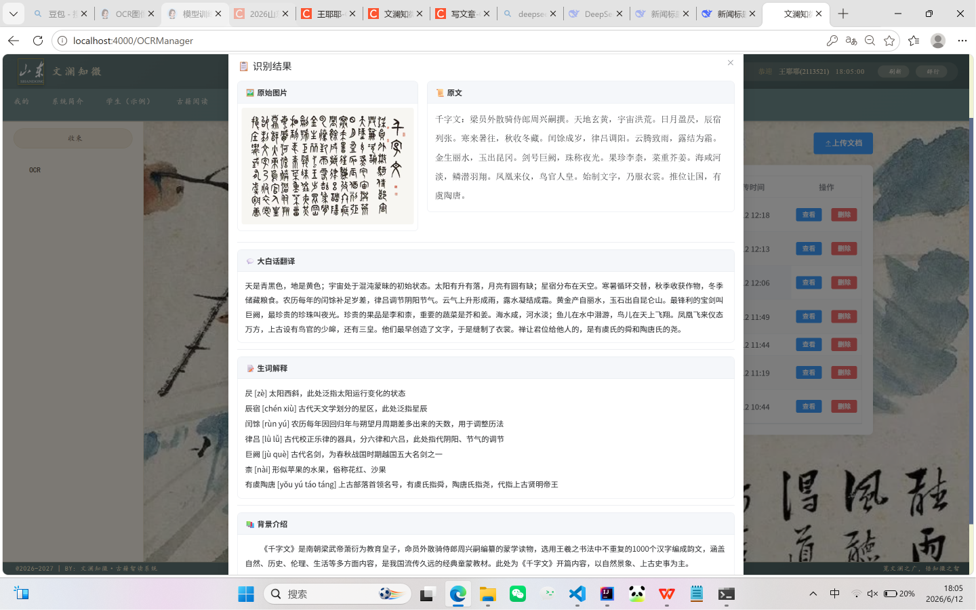The image size is (976, 610).
Task: Click the read aloud icon in address bar
Action: (x=851, y=41)
